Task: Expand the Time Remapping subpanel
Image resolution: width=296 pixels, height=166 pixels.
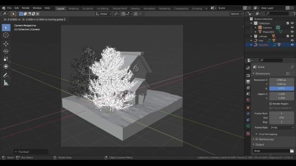Action: point(256,134)
